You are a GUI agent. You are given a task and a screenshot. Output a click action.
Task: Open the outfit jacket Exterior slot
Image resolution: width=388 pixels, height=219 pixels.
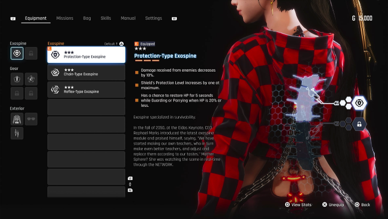pyautogui.click(x=17, y=119)
